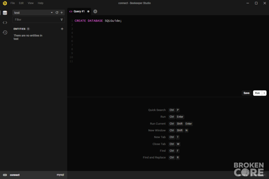Open the File menu
The width and height of the screenshot is (269, 179).
(13, 3)
